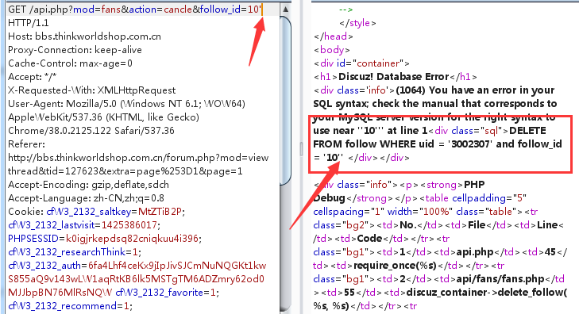Click the cfW3_2132_lastvisit cookie line
The height and width of the screenshot is (314, 579).
tap(84, 225)
